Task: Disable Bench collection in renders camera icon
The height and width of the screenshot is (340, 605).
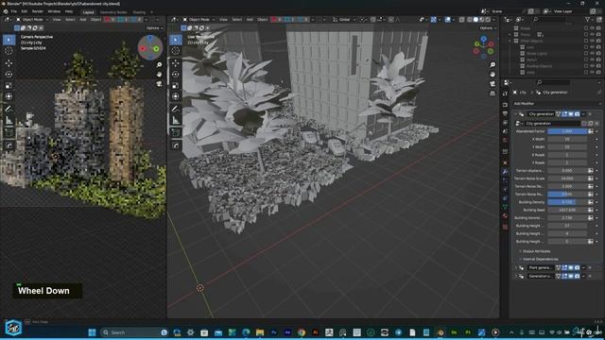Action: (x=598, y=59)
